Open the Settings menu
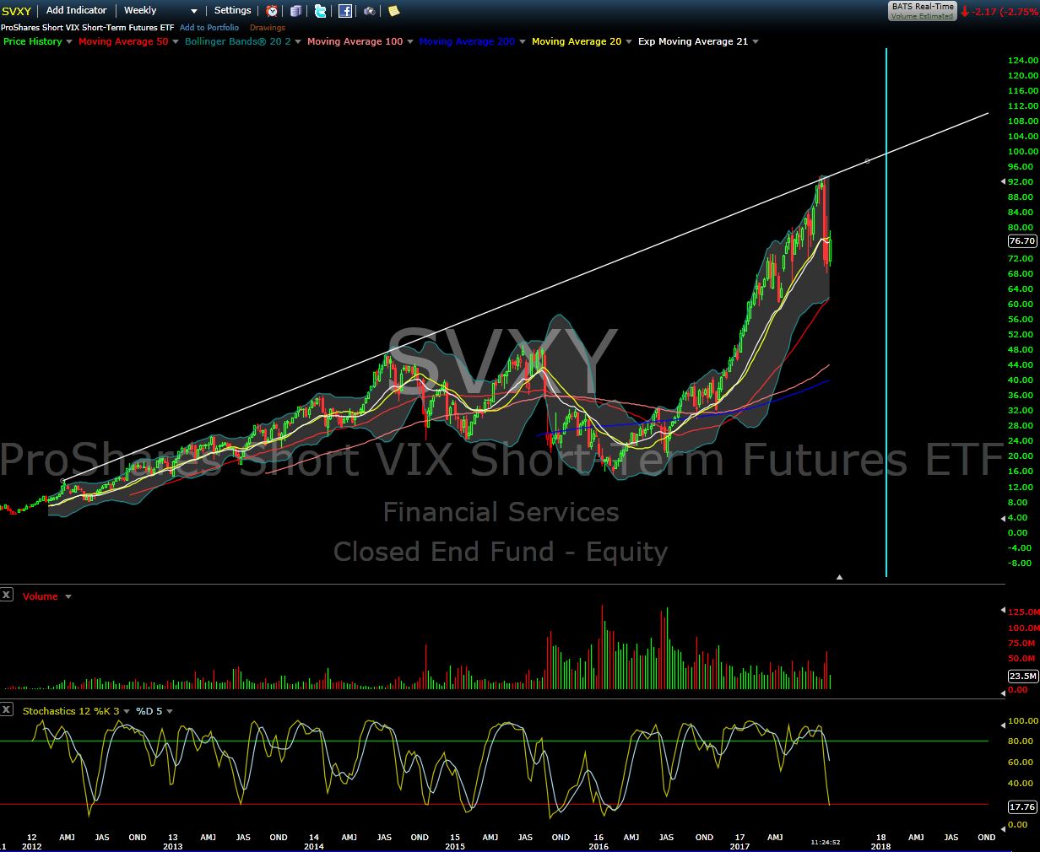Image resolution: width=1040 pixels, height=852 pixels. coord(232,11)
